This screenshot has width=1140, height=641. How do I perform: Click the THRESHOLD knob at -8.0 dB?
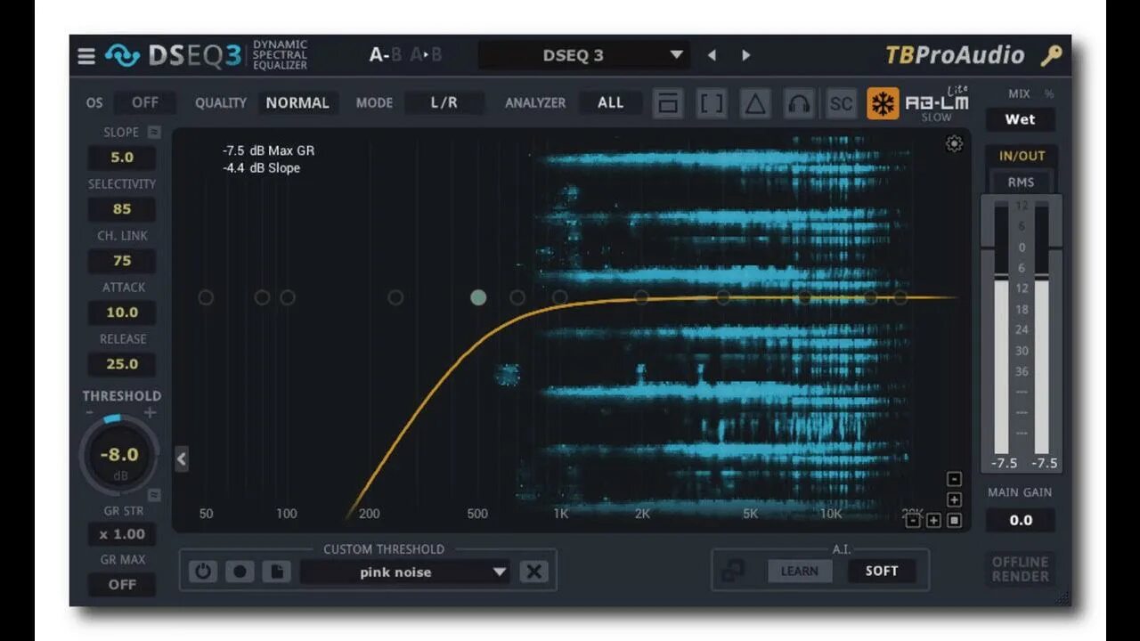[x=119, y=456]
